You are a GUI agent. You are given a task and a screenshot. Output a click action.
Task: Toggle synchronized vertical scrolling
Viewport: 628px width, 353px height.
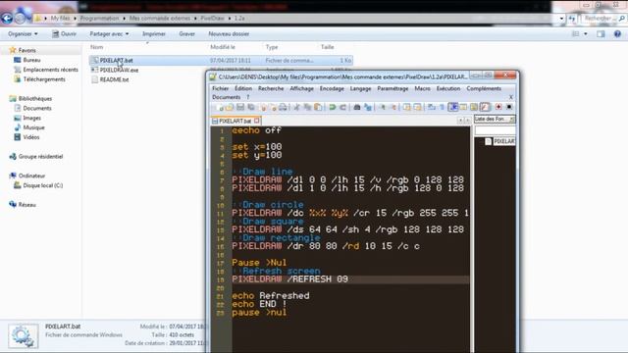407,107
